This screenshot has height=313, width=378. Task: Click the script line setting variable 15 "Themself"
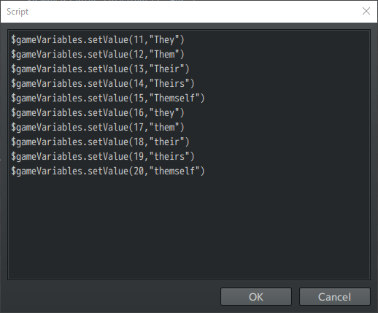coord(108,98)
